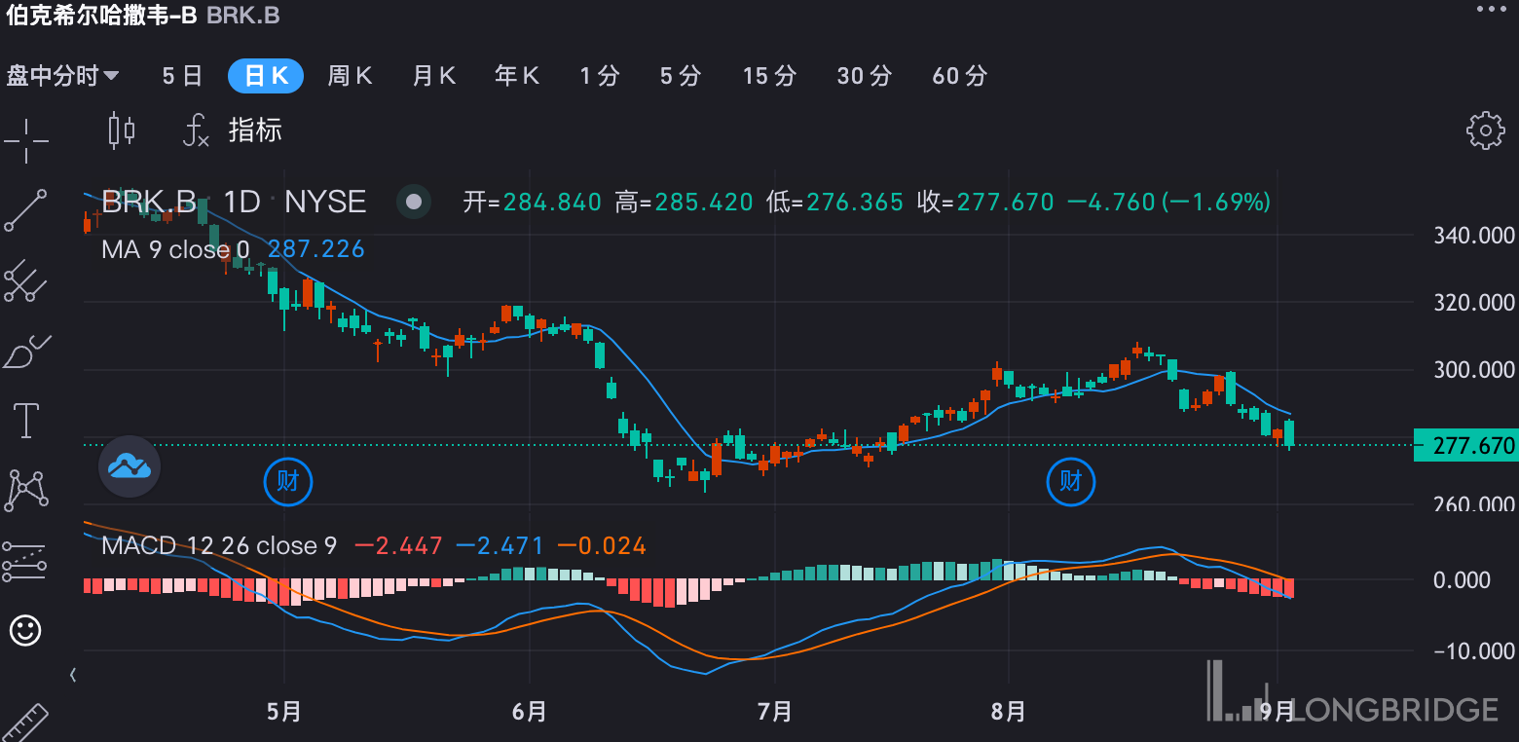The image size is (1519, 742).
Task: Click the 7月 date axis label
Action: (774, 712)
